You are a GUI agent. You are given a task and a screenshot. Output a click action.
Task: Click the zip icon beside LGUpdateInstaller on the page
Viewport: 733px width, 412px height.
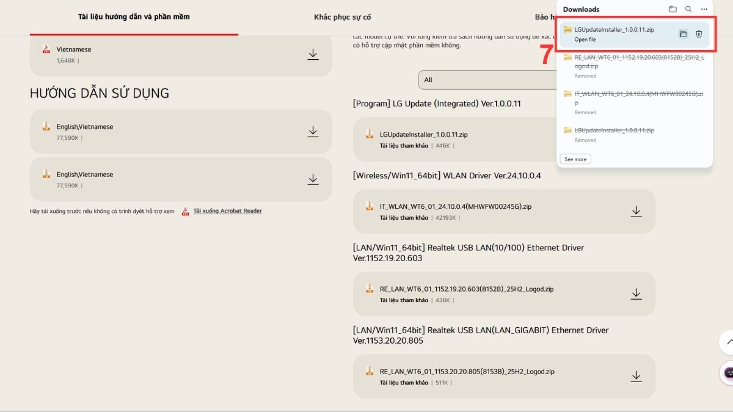(369, 134)
